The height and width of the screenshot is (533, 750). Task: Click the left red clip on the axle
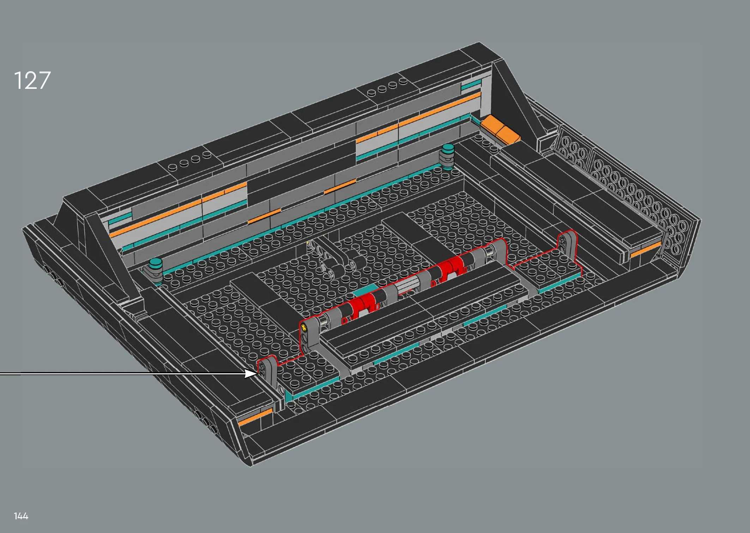coord(363,304)
